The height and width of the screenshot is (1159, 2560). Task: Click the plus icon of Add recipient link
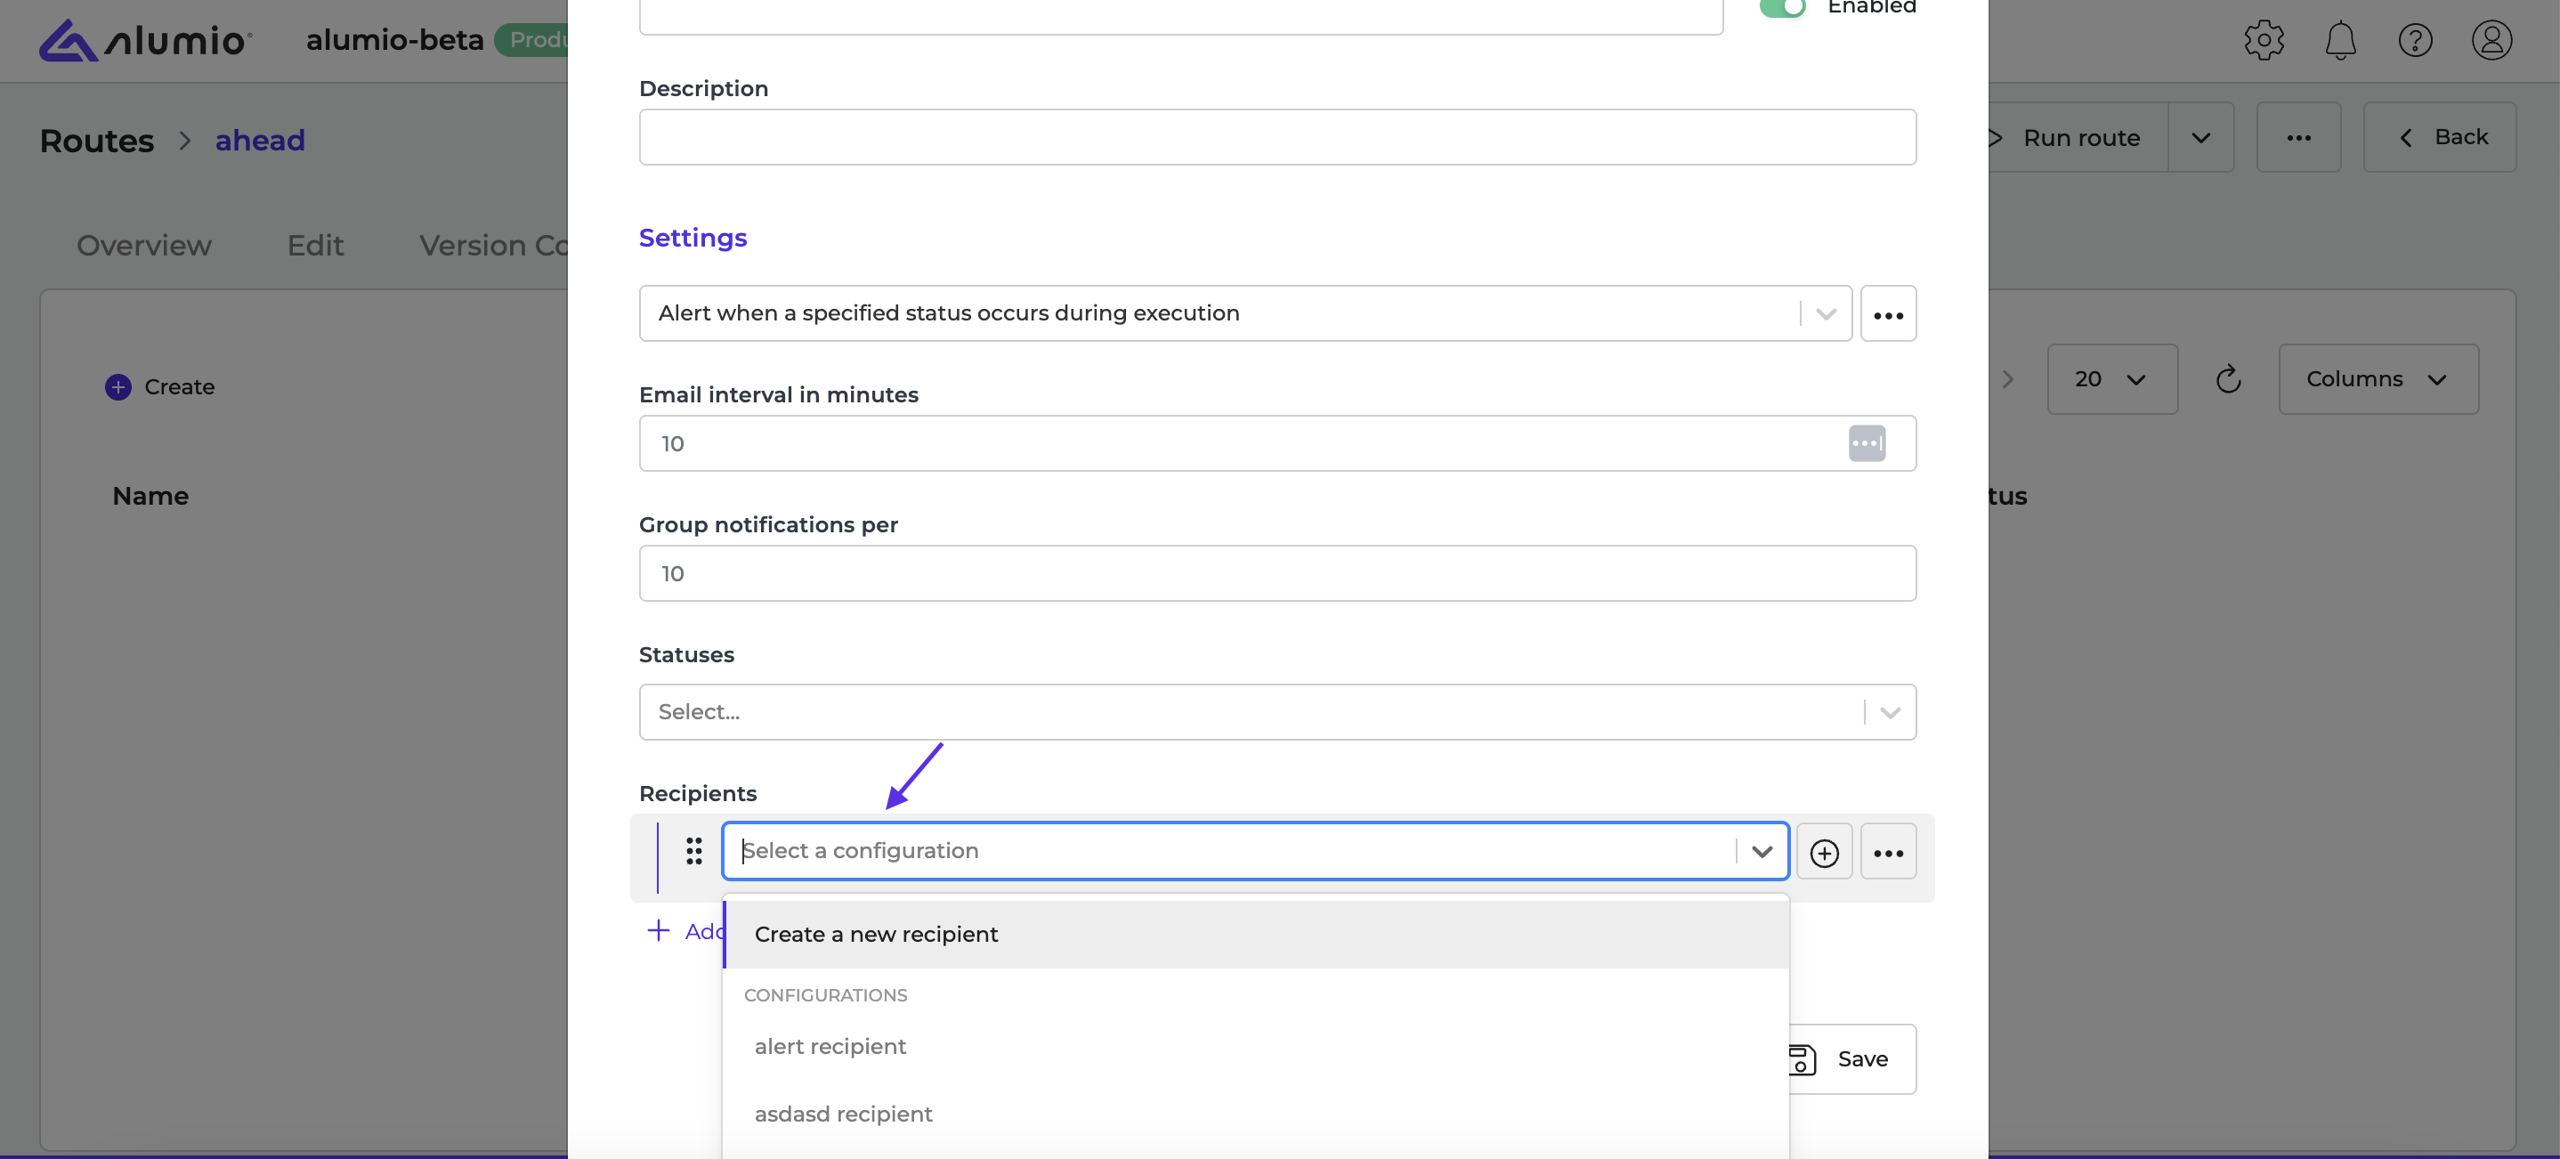coord(658,930)
